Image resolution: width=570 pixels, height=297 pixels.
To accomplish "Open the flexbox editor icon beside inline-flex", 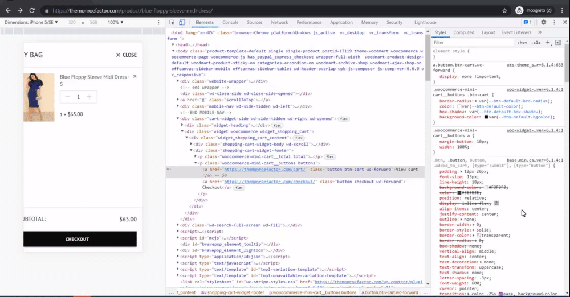I will [496, 203].
